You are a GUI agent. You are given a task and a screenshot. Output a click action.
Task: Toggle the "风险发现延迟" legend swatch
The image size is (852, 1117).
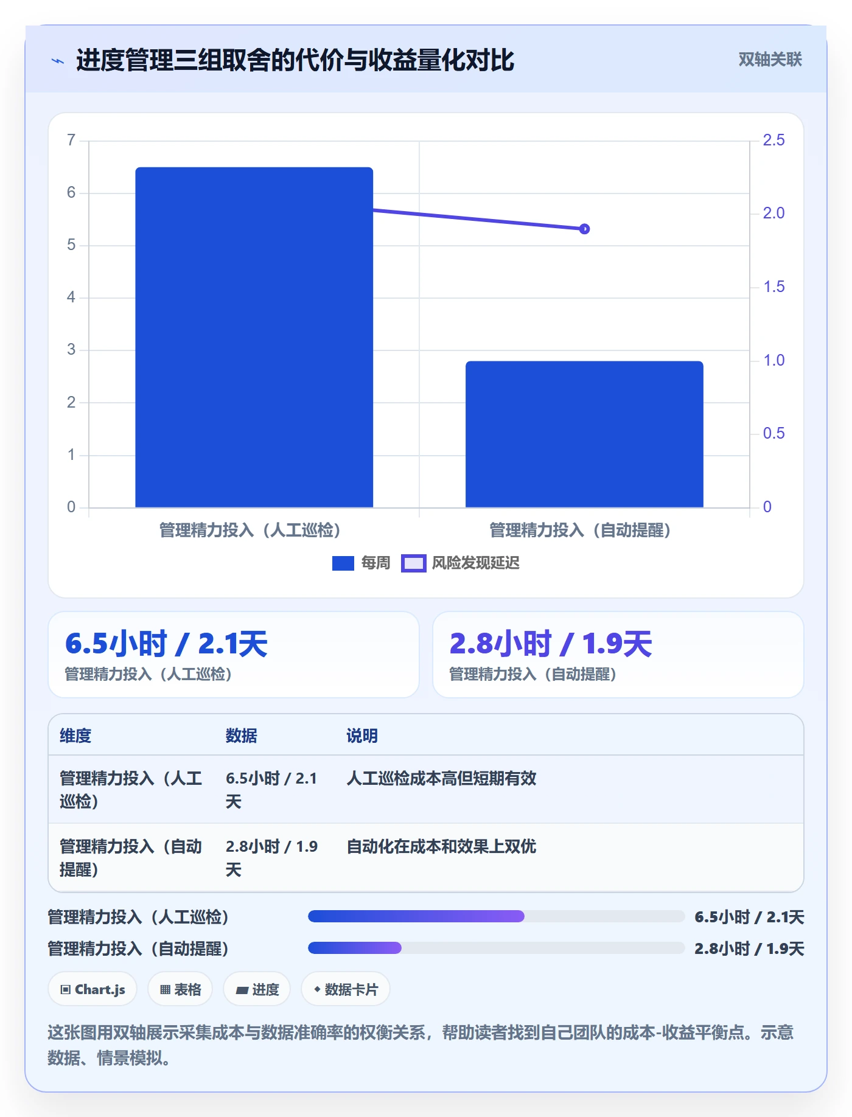414,563
